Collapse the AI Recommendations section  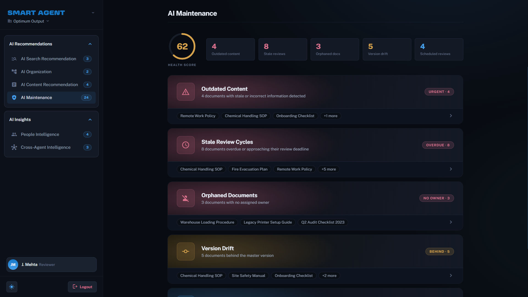click(90, 44)
